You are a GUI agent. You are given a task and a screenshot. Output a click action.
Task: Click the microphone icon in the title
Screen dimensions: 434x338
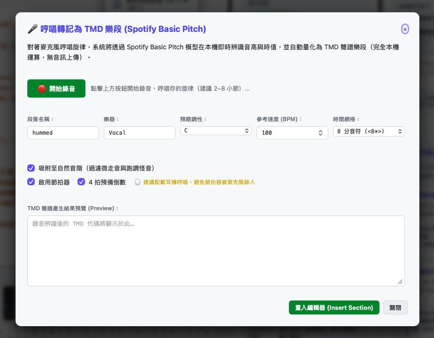[33, 29]
